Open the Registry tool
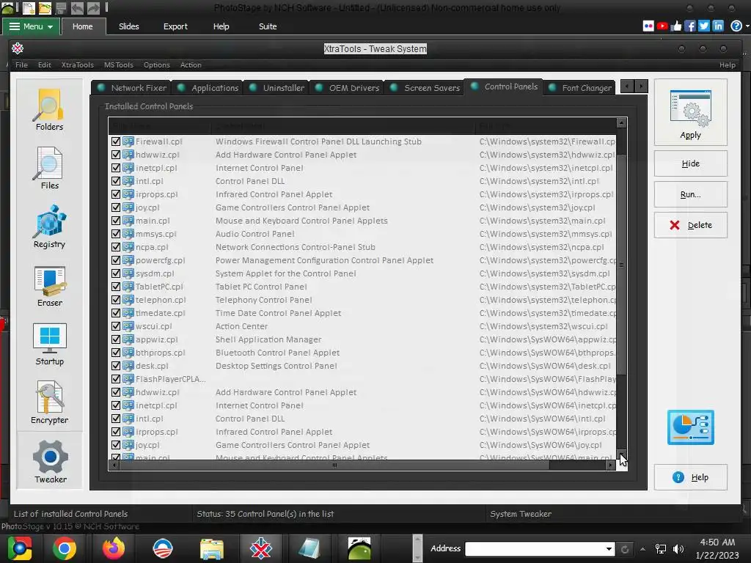This screenshot has width=751, height=563. pyautogui.click(x=49, y=227)
